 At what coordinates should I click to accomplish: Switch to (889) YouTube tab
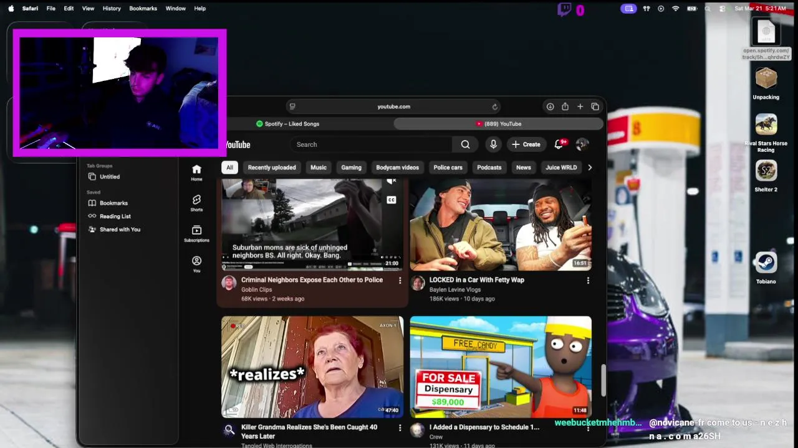pyautogui.click(x=499, y=124)
